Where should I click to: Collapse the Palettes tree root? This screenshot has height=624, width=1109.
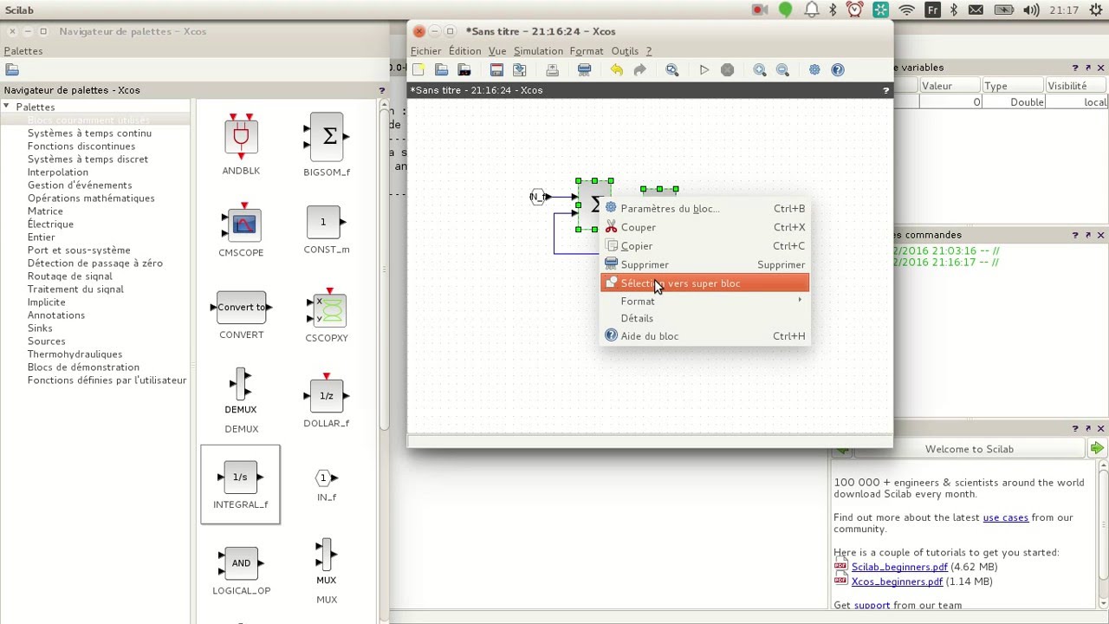coord(7,107)
